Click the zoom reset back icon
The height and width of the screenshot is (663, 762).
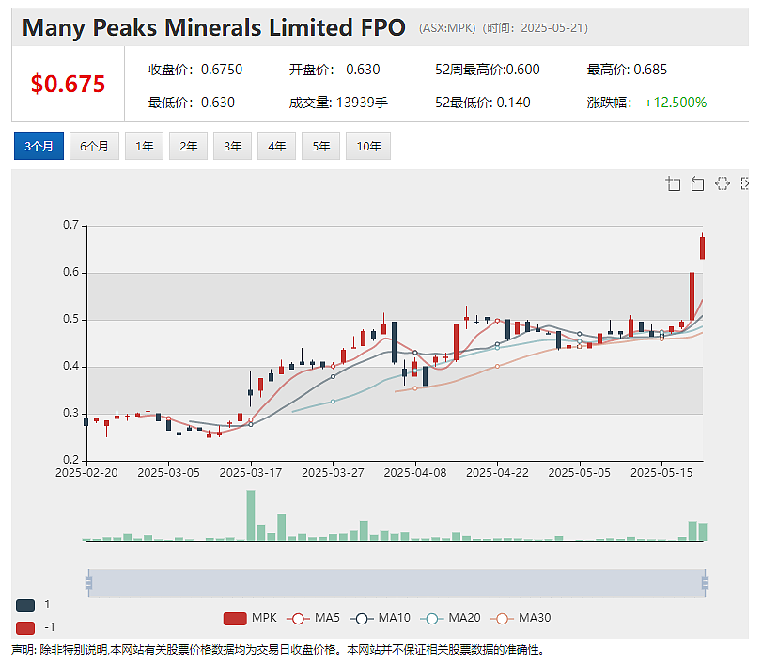coord(697,183)
